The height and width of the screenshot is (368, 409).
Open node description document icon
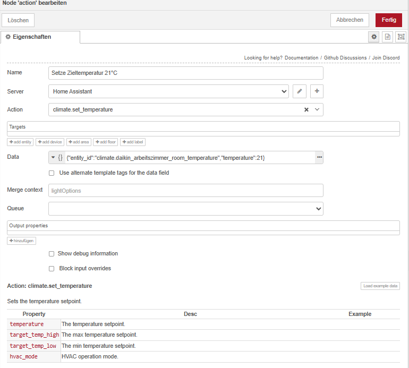point(387,37)
